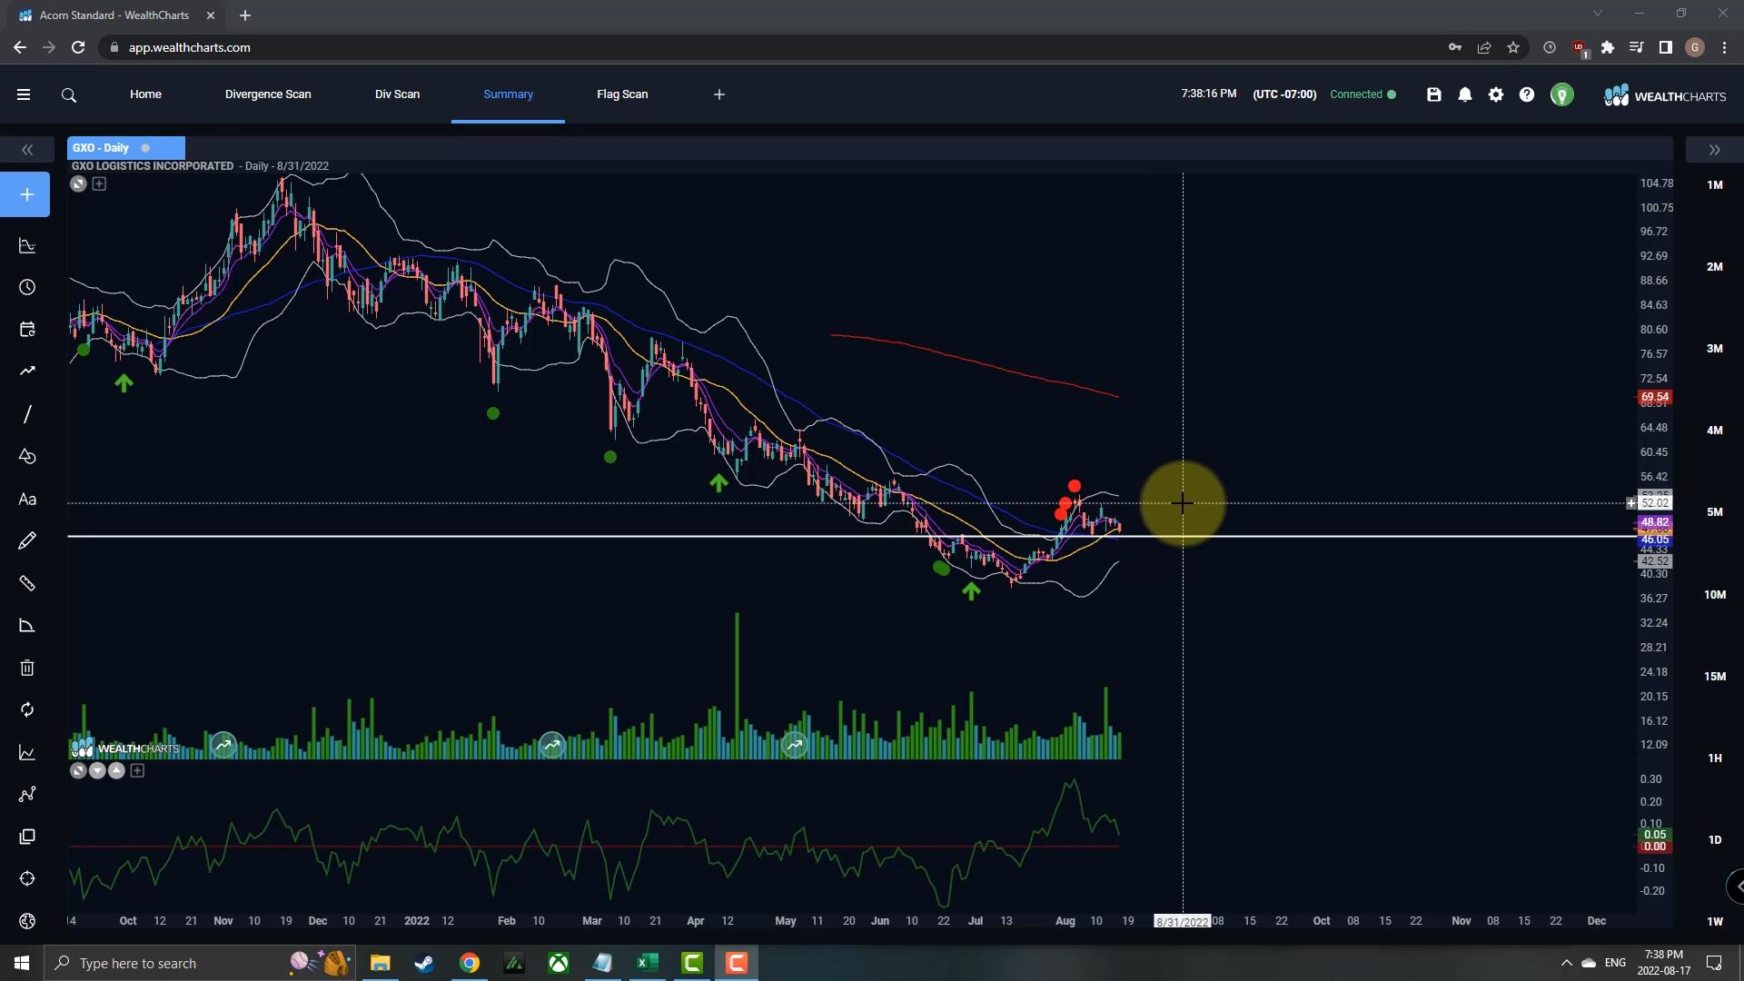Viewport: 1744px width, 981px height.
Task: Select the 15M timeframe
Action: coord(1714,677)
